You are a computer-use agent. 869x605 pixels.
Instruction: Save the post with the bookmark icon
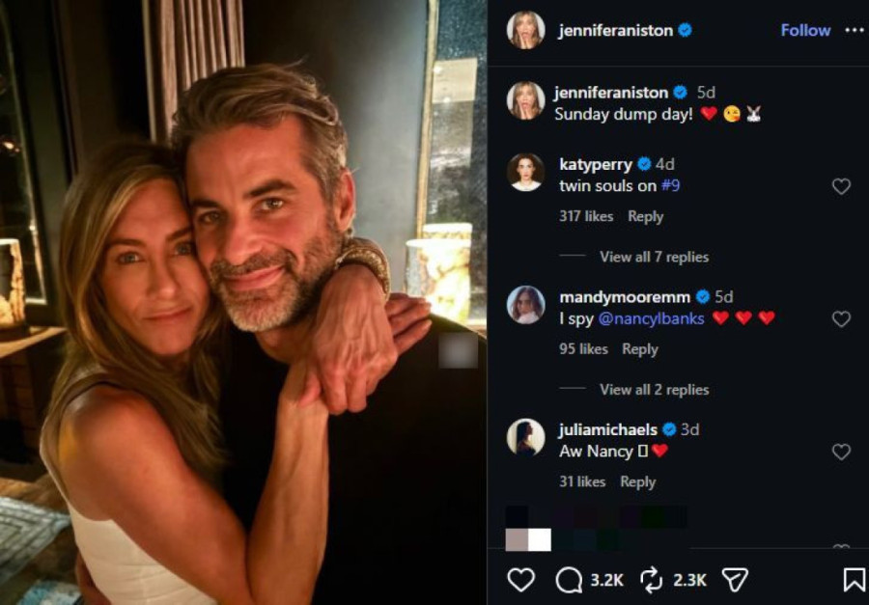[x=854, y=579]
